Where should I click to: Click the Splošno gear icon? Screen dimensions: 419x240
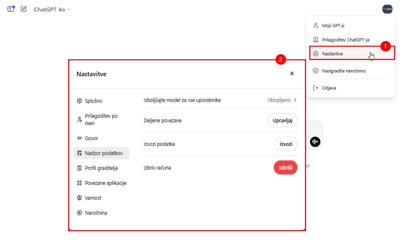click(79, 101)
